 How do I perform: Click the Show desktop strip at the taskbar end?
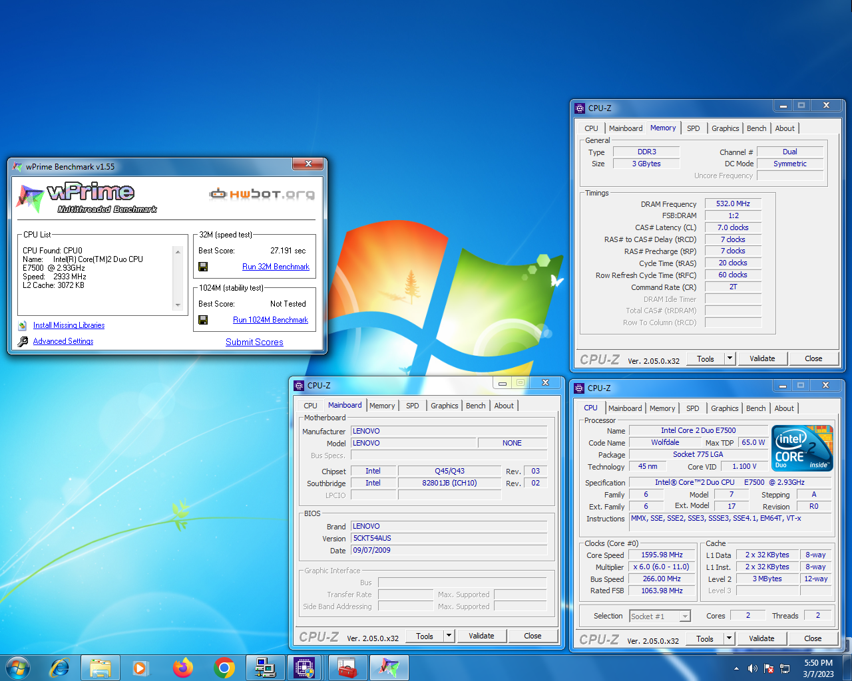pyautogui.click(x=847, y=668)
